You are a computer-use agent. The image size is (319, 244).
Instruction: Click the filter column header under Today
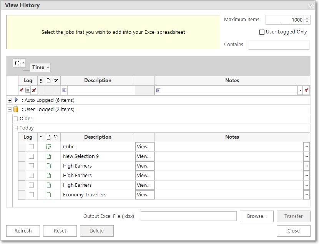(x=56, y=137)
